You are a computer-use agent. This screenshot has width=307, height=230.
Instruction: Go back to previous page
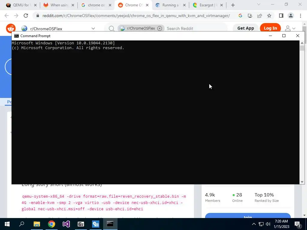[7, 16]
